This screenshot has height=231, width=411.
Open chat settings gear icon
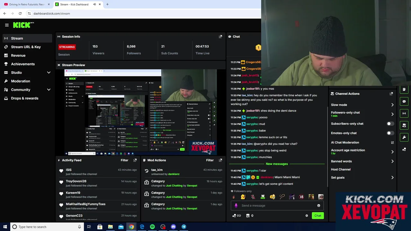click(307, 216)
